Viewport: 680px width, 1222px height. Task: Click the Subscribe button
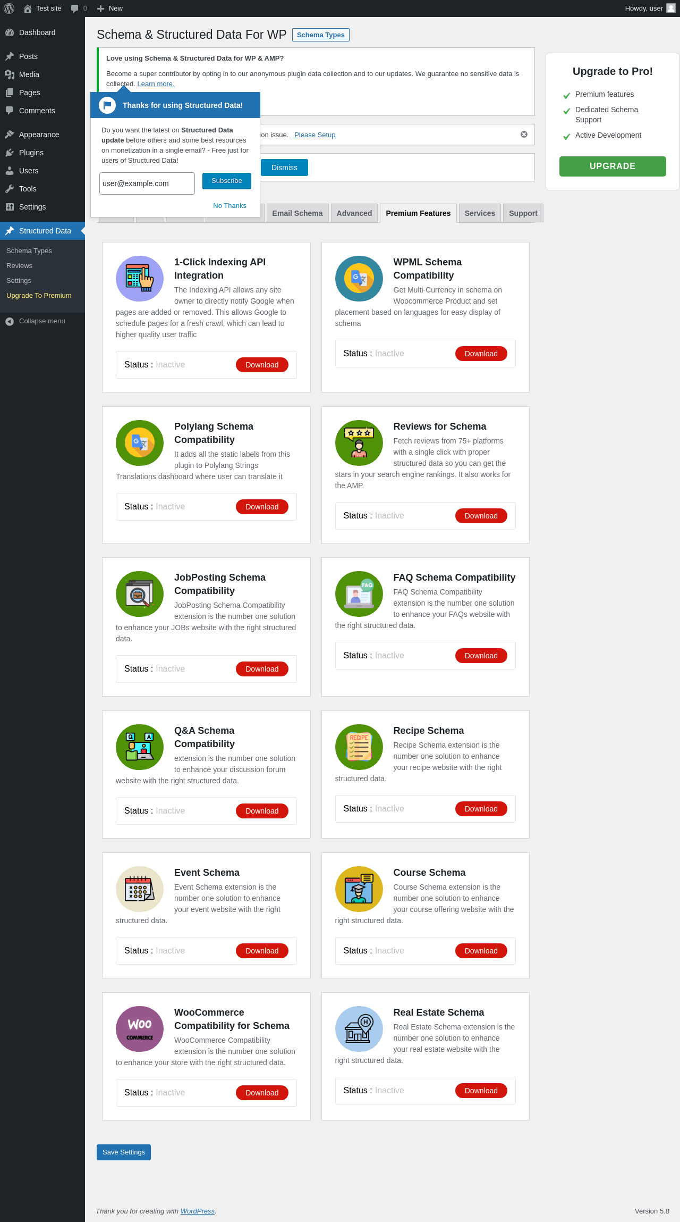(227, 181)
